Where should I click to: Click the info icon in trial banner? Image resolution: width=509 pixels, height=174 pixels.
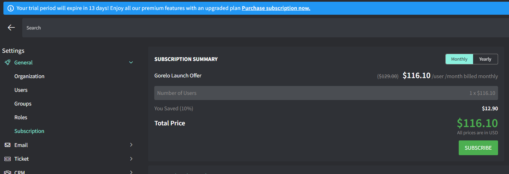(11, 8)
